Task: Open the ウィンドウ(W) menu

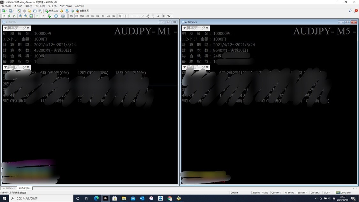Action: [x=66, y=6]
